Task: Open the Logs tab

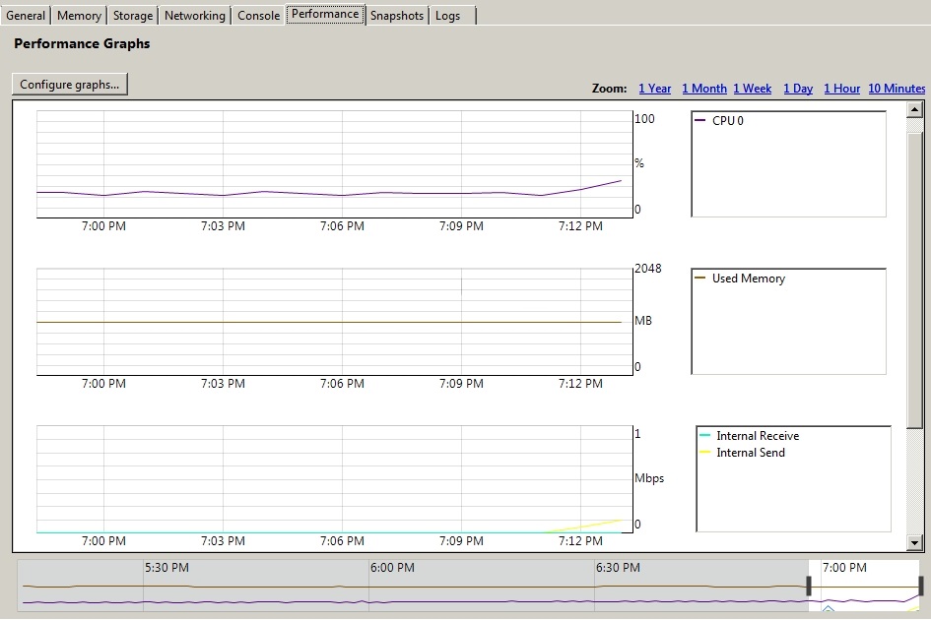Action: (447, 16)
